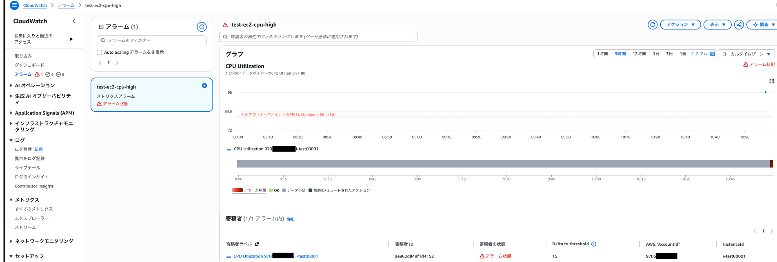This screenshot has height=262, width=777.
Task: Click the share icon button
Action: coord(739,25)
